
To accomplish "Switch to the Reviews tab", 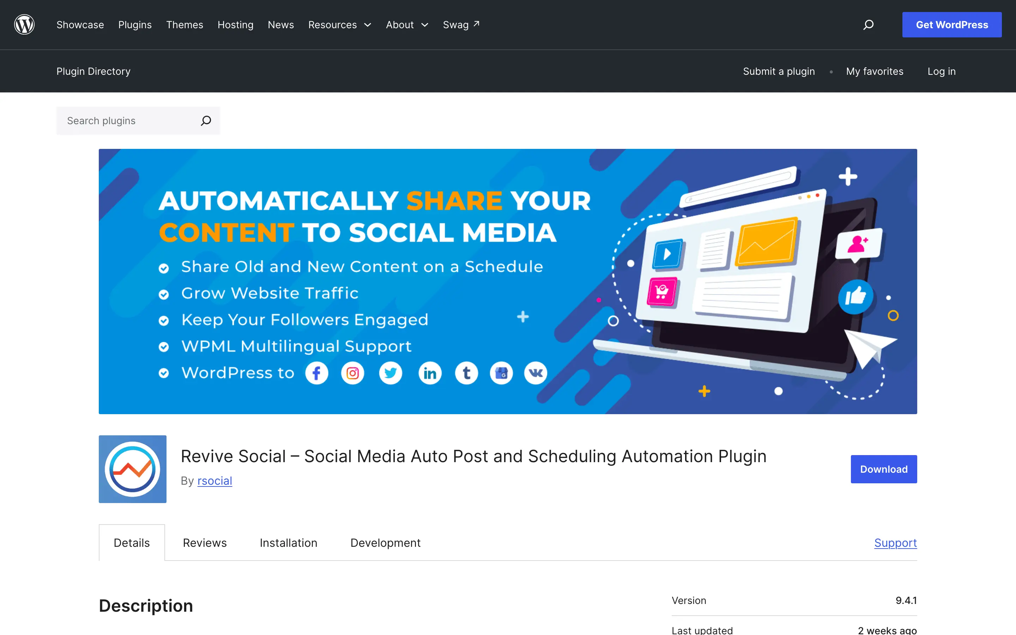I will click(x=205, y=543).
